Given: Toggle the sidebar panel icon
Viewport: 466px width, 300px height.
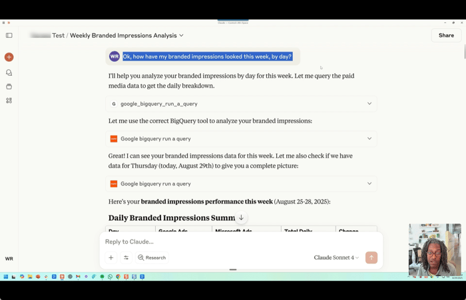Looking at the screenshot, I should (x=9, y=35).
